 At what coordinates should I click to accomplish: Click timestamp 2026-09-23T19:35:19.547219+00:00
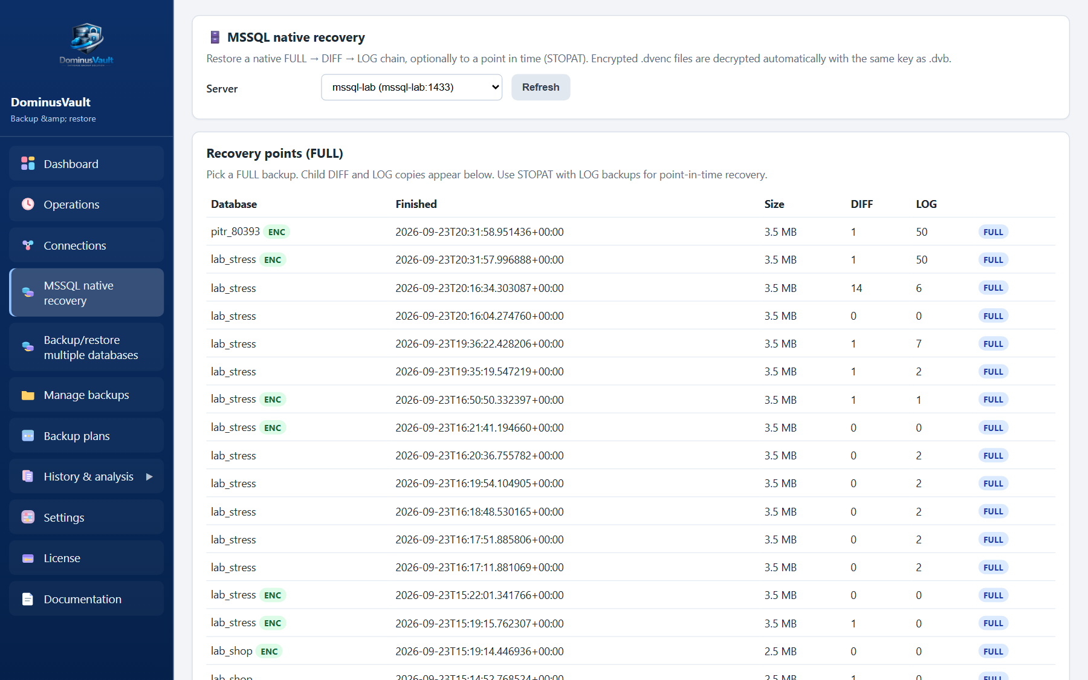479,372
